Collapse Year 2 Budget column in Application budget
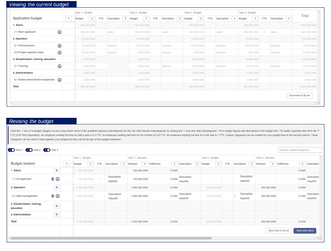 (146, 18)
